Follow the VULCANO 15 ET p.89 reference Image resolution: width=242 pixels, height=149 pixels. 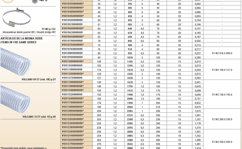(x=39, y=117)
